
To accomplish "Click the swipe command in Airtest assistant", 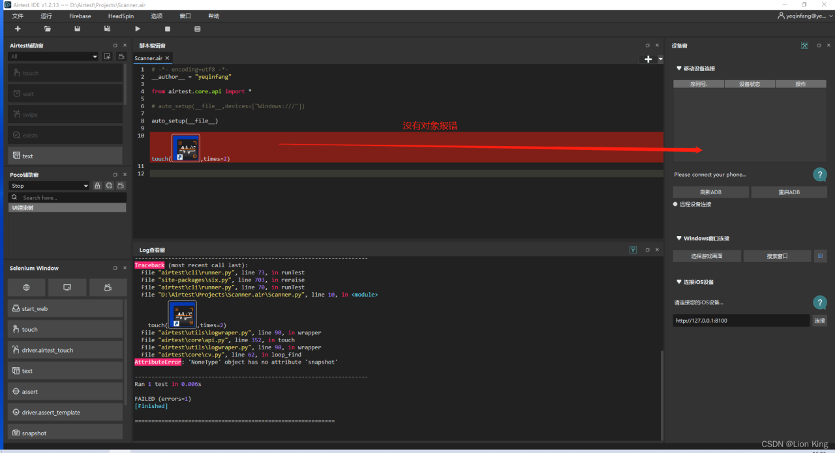I will coord(65,115).
